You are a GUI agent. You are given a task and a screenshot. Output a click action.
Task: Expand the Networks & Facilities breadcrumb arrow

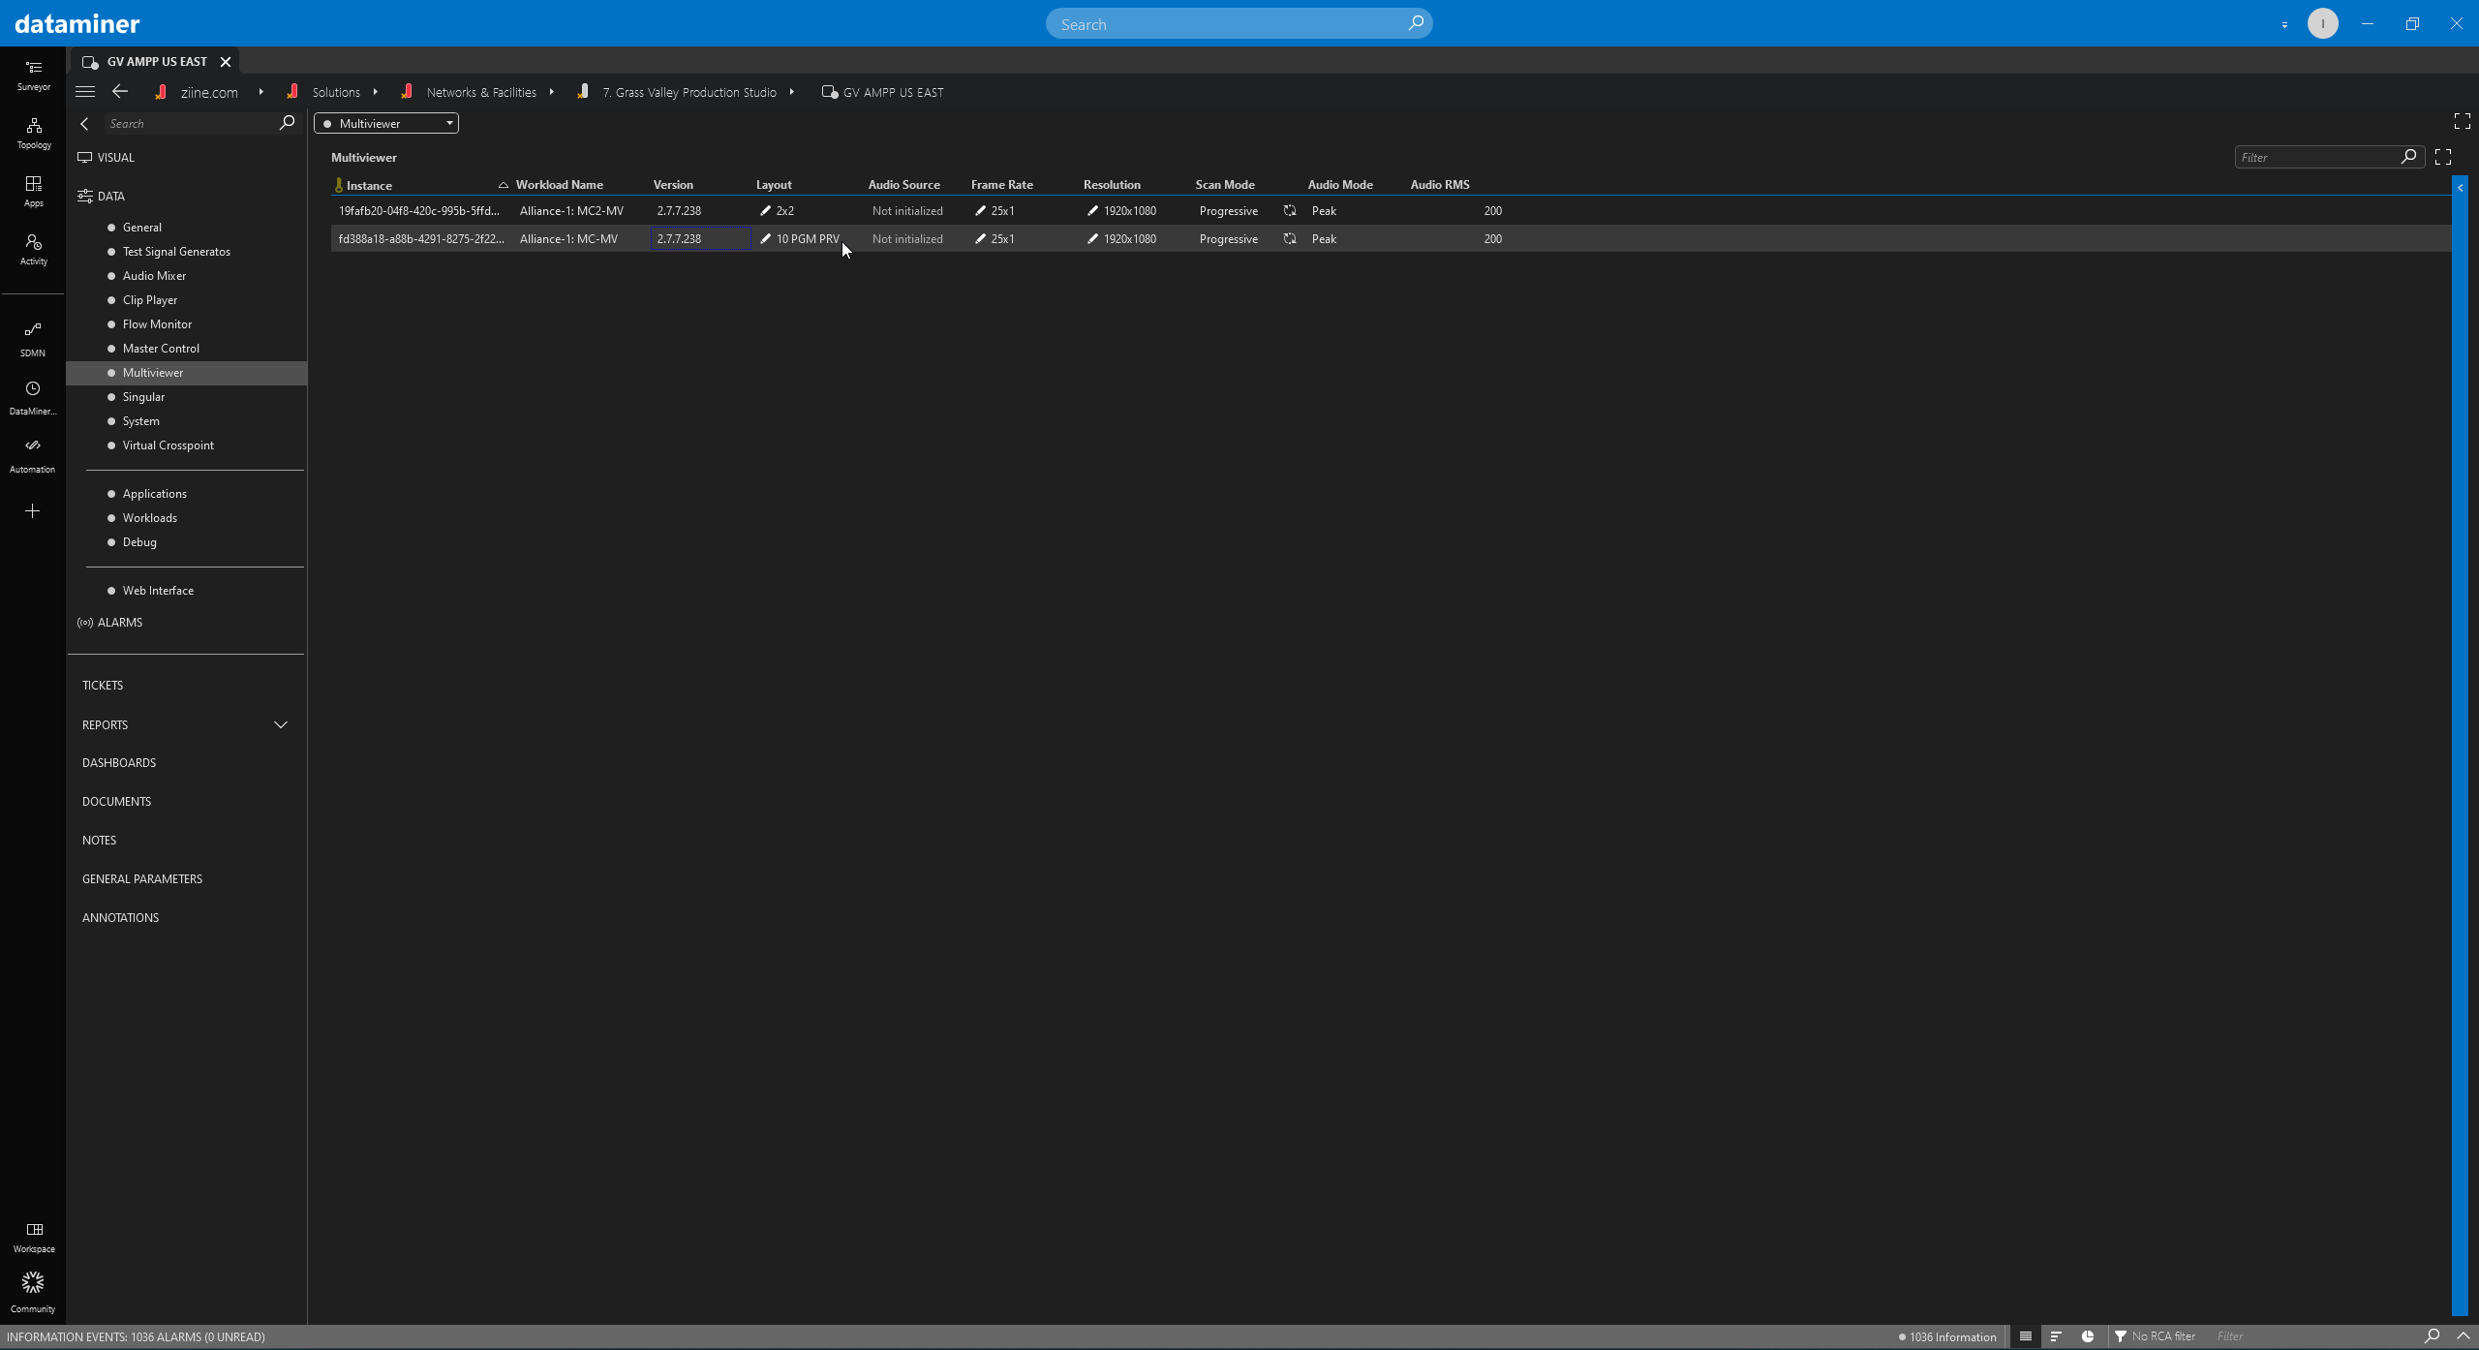551,92
